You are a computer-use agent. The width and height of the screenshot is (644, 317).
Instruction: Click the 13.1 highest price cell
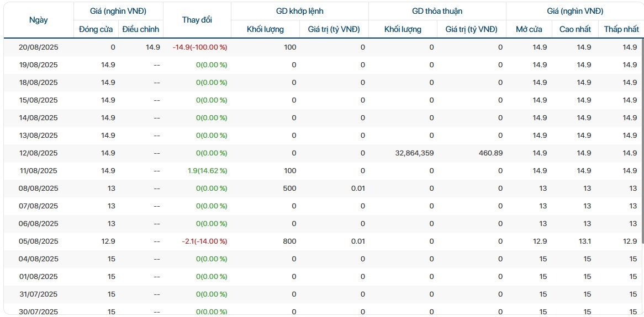point(583,241)
